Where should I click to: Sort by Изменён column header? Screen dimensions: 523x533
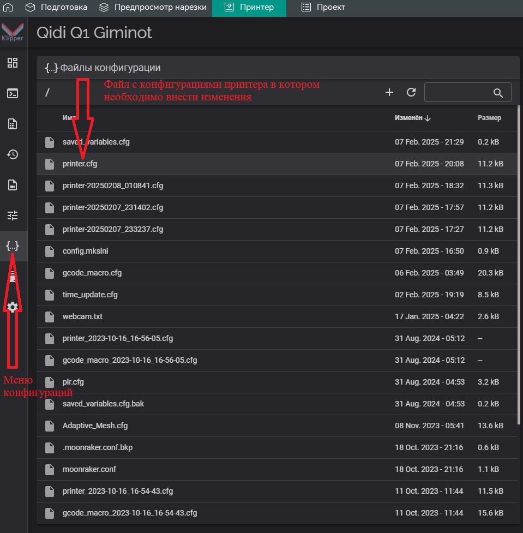pyautogui.click(x=412, y=118)
